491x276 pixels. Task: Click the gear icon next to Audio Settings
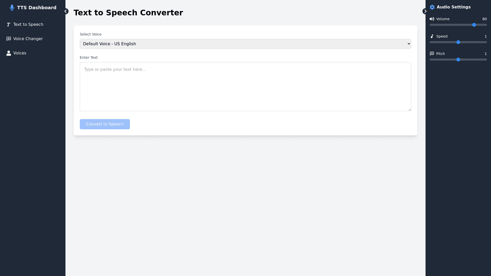[432, 7]
